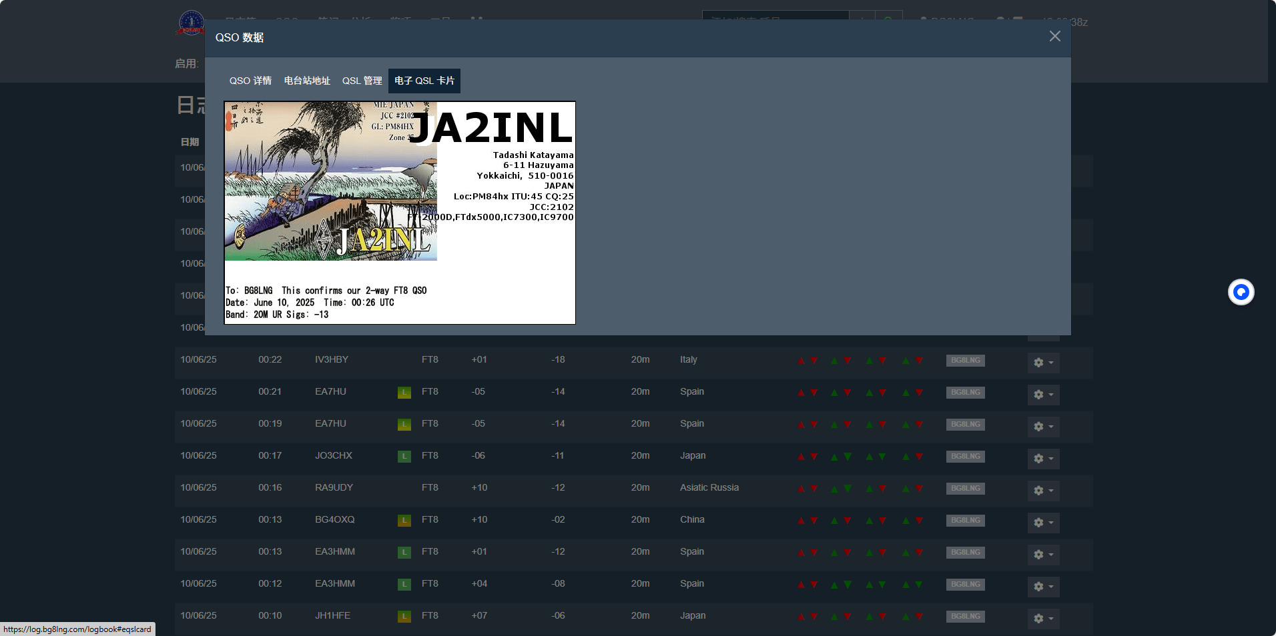Open gear menu for EA7HU 00:21 row
1276x636 pixels.
(x=1043, y=395)
